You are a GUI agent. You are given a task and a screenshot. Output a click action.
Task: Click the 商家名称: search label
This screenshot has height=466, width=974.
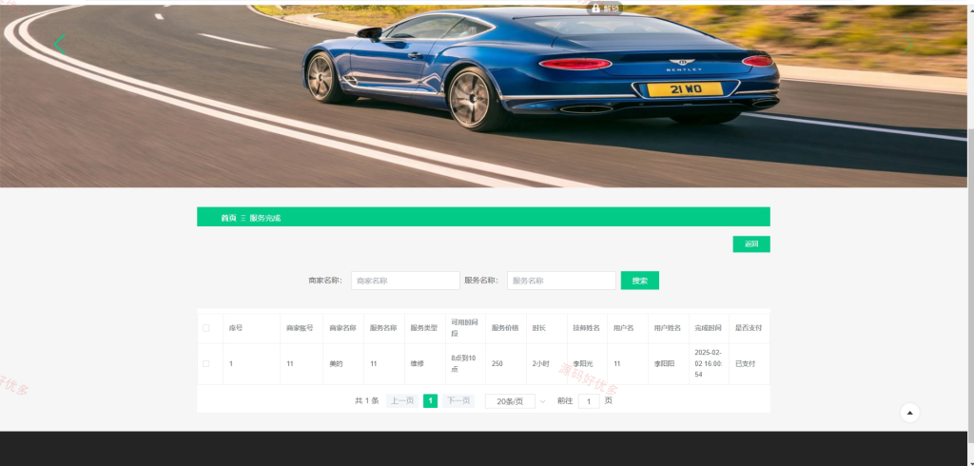pyautogui.click(x=325, y=281)
